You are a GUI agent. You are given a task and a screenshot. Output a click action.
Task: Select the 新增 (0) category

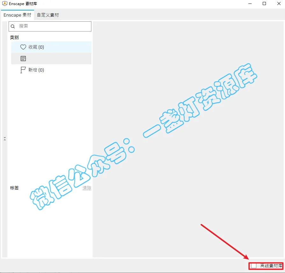click(51, 70)
